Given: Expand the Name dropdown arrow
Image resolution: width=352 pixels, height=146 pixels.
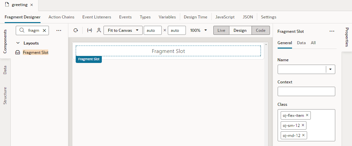Looking at the screenshot, I should 331,69.
